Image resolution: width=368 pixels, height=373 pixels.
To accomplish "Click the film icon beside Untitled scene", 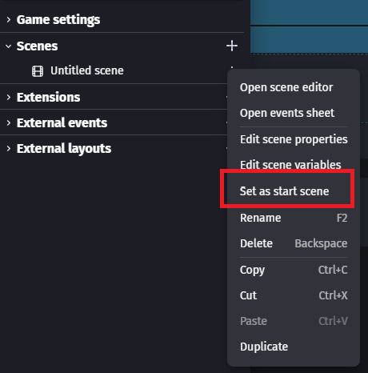I will point(38,71).
